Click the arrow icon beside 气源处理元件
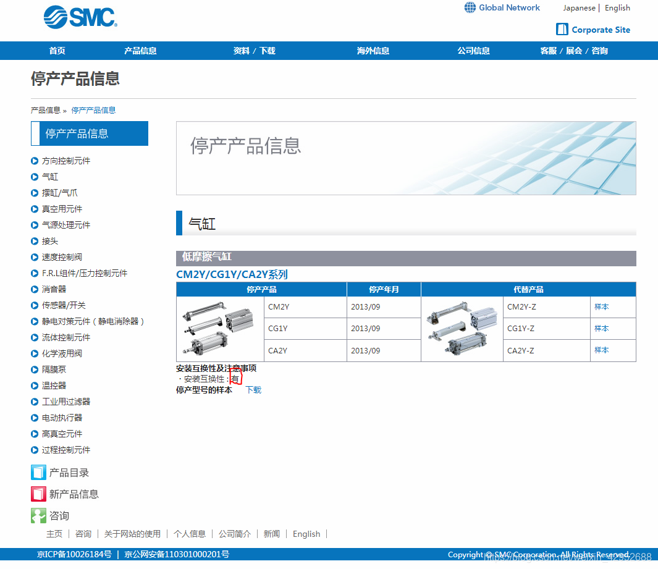 [x=35, y=225]
